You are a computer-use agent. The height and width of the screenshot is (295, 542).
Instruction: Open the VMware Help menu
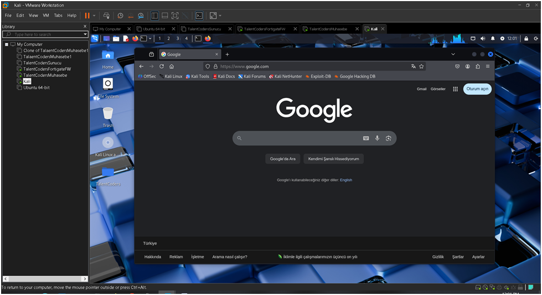pos(72,15)
